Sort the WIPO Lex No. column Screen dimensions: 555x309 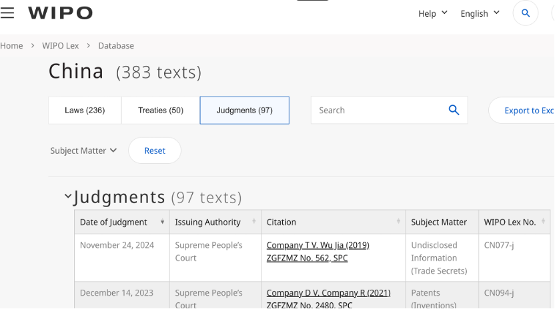(544, 222)
